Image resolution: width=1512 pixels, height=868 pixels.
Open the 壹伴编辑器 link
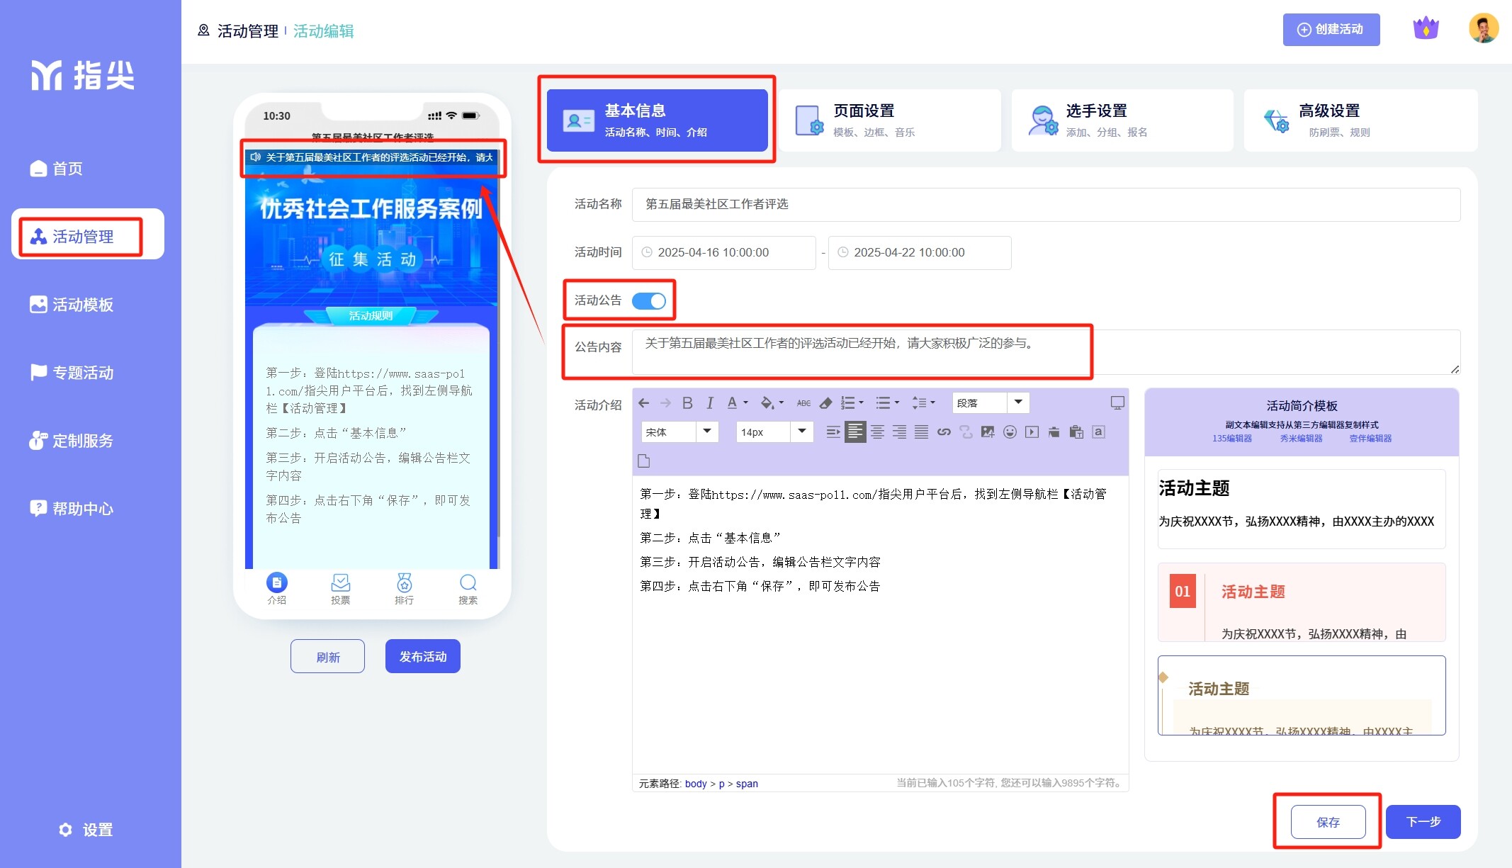click(1370, 439)
